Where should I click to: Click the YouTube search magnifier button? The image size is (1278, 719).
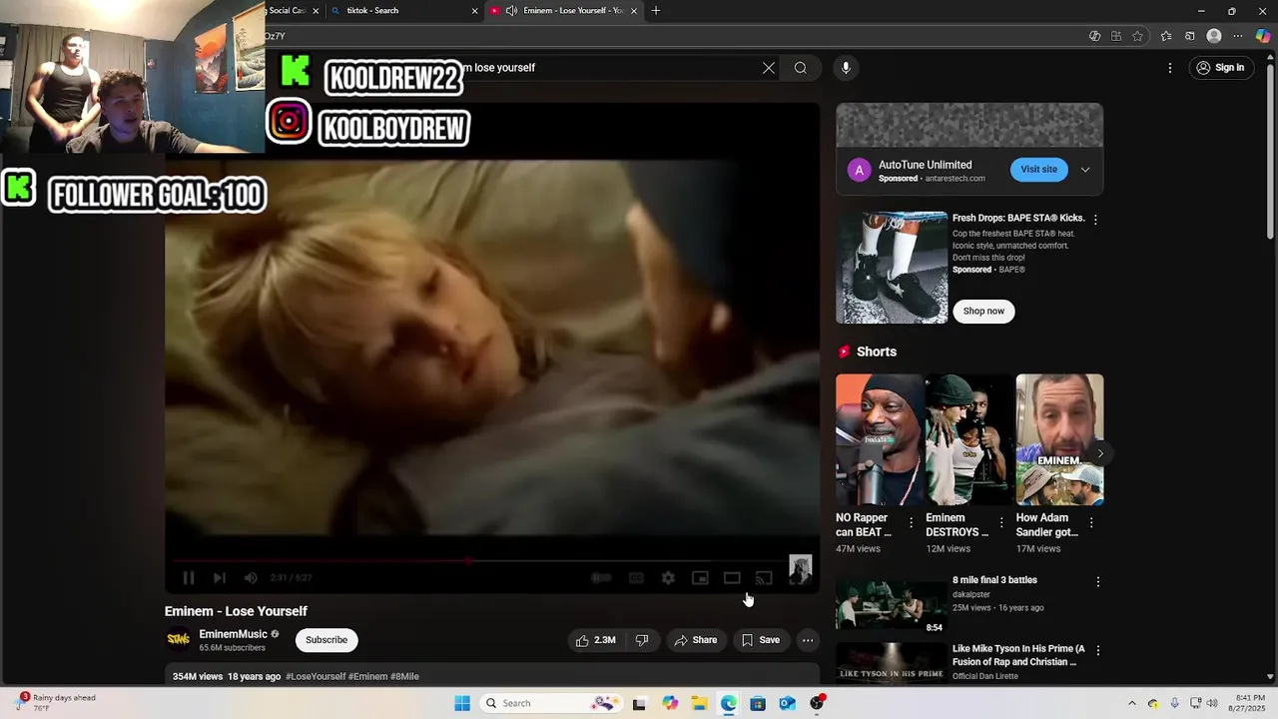(801, 68)
